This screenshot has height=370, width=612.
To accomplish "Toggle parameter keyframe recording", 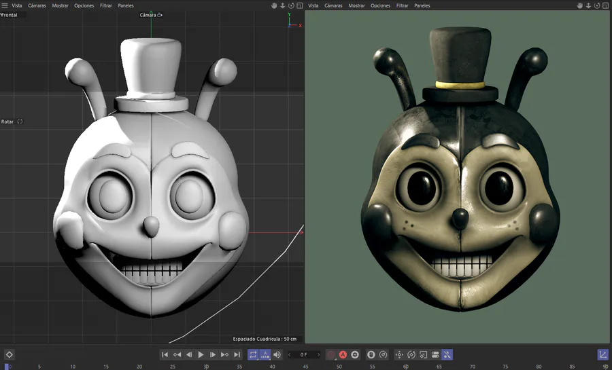I will click(435, 354).
